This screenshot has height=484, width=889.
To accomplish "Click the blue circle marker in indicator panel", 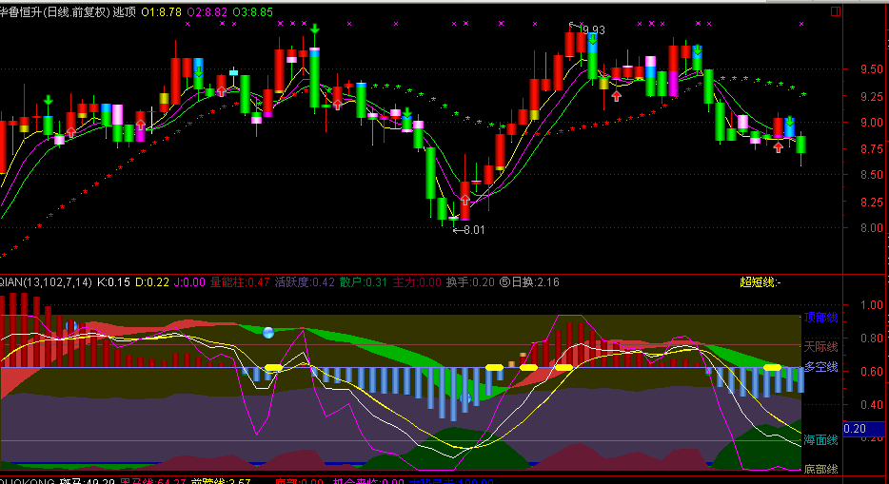I will [x=268, y=333].
